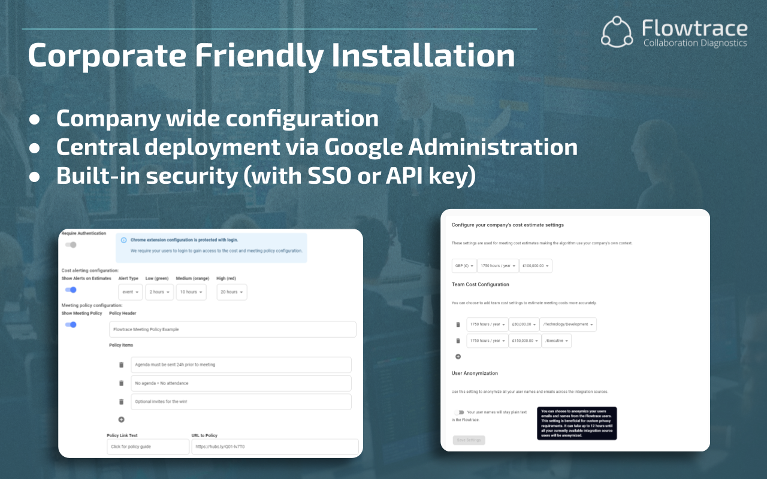Viewport: 767px width, 479px height.
Task: Click 'Configure your company's cost estimate settings' heading
Action: point(508,225)
